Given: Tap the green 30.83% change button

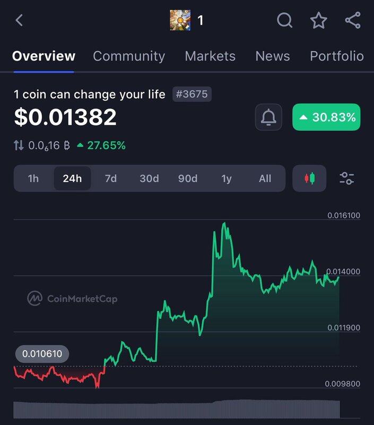Looking at the screenshot, I should pyautogui.click(x=326, y=117).
